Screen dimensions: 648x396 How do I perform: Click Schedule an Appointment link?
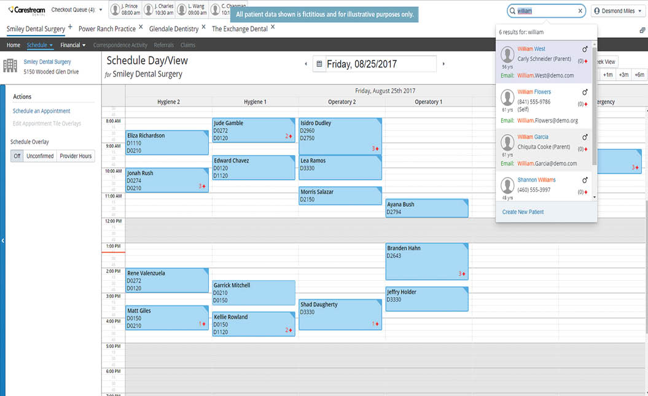tap(42, 111)
